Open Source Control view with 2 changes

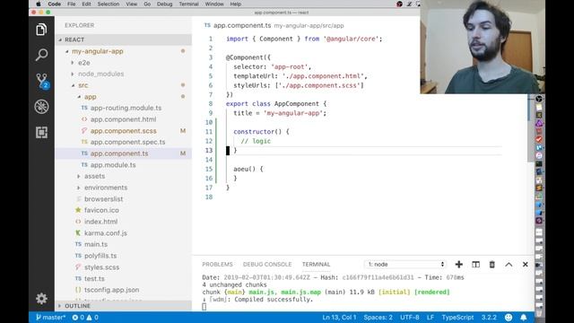click(x=42, y=81)
